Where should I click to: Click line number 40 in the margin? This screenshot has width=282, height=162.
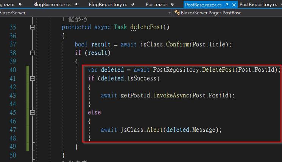13,70
